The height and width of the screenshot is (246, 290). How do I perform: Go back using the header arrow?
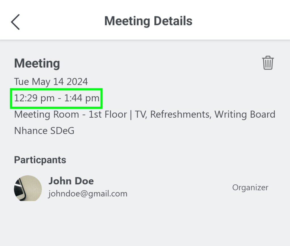point(15,22)
